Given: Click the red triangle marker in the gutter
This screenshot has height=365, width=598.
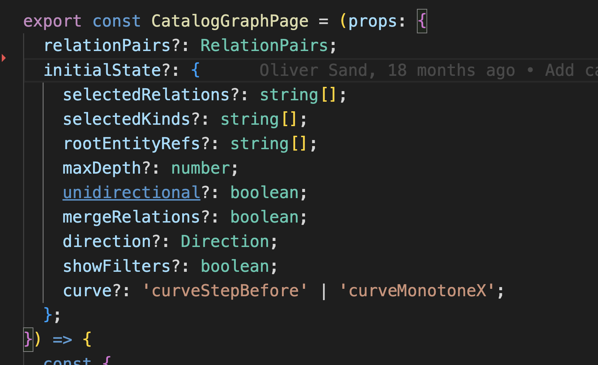Looking at the screenshot, I should pos(4,58).
